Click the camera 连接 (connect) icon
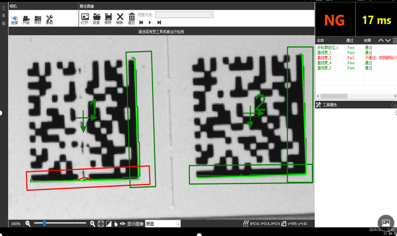397x236 pixels. [x=14, y=19]
